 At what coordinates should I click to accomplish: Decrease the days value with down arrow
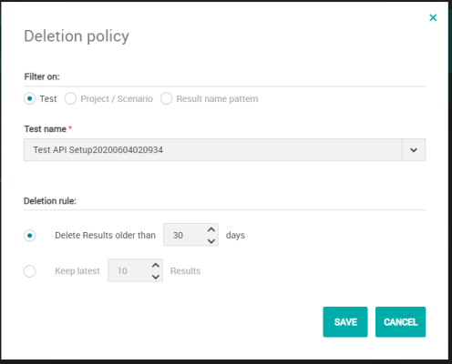pyautogui.click(x=211, y=241)
